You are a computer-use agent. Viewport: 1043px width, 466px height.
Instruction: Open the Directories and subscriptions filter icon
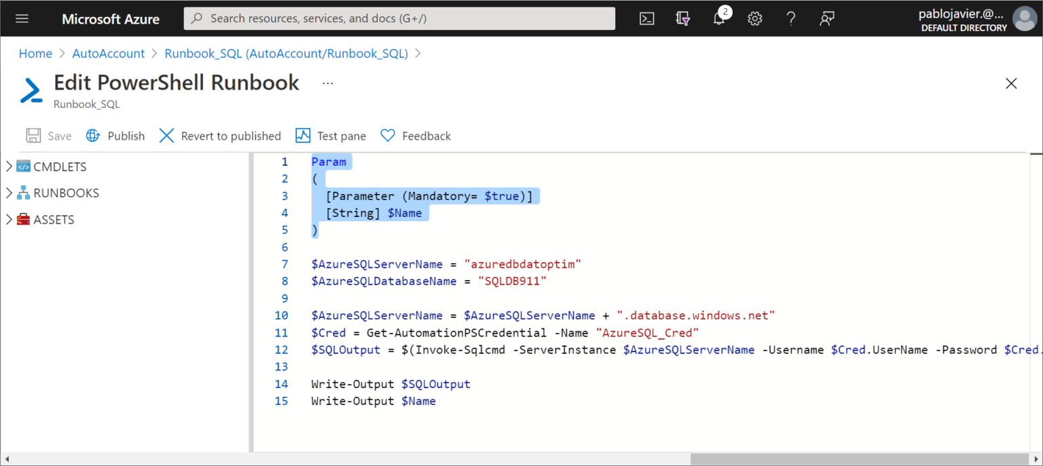coord(682,18)
